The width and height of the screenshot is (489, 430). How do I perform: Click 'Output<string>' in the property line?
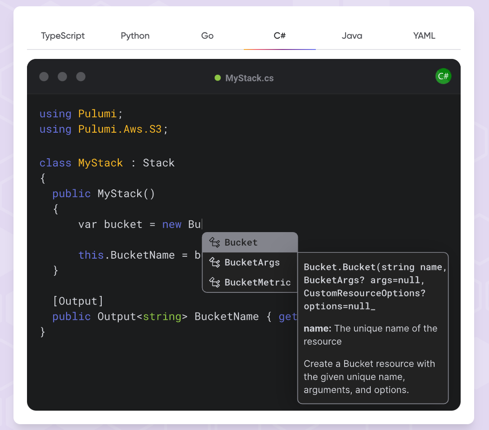click(143, 317)
